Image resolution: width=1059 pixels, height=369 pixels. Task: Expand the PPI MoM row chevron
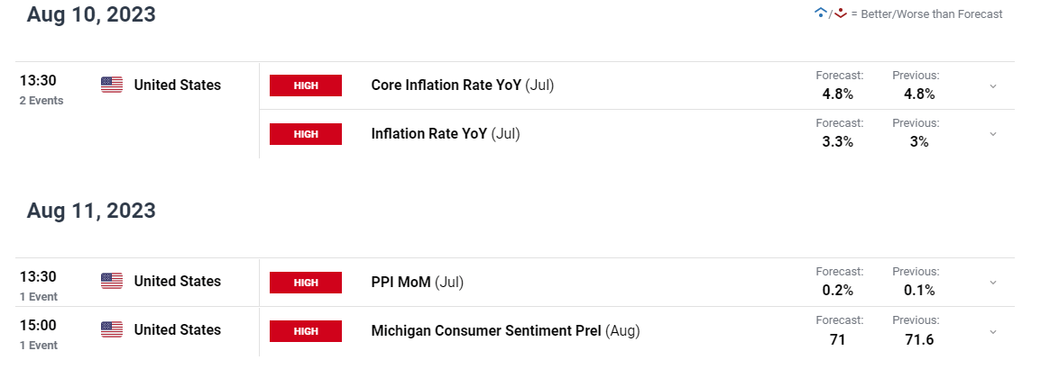click(x=993, y=283)
